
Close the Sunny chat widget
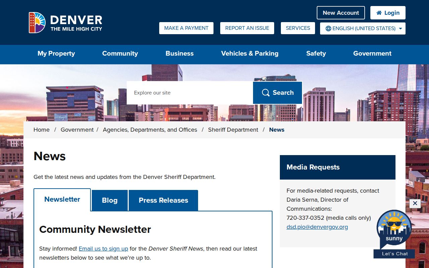415,203
